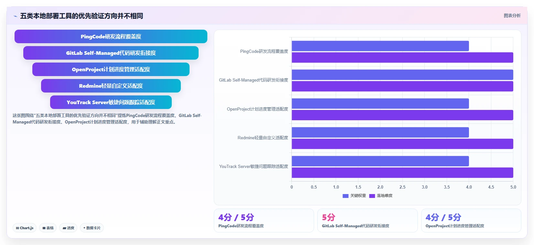Click OpenProject's 关键权重 bar in chart
The height and width of the screenshot is (245, 534).
pos(380,103)
